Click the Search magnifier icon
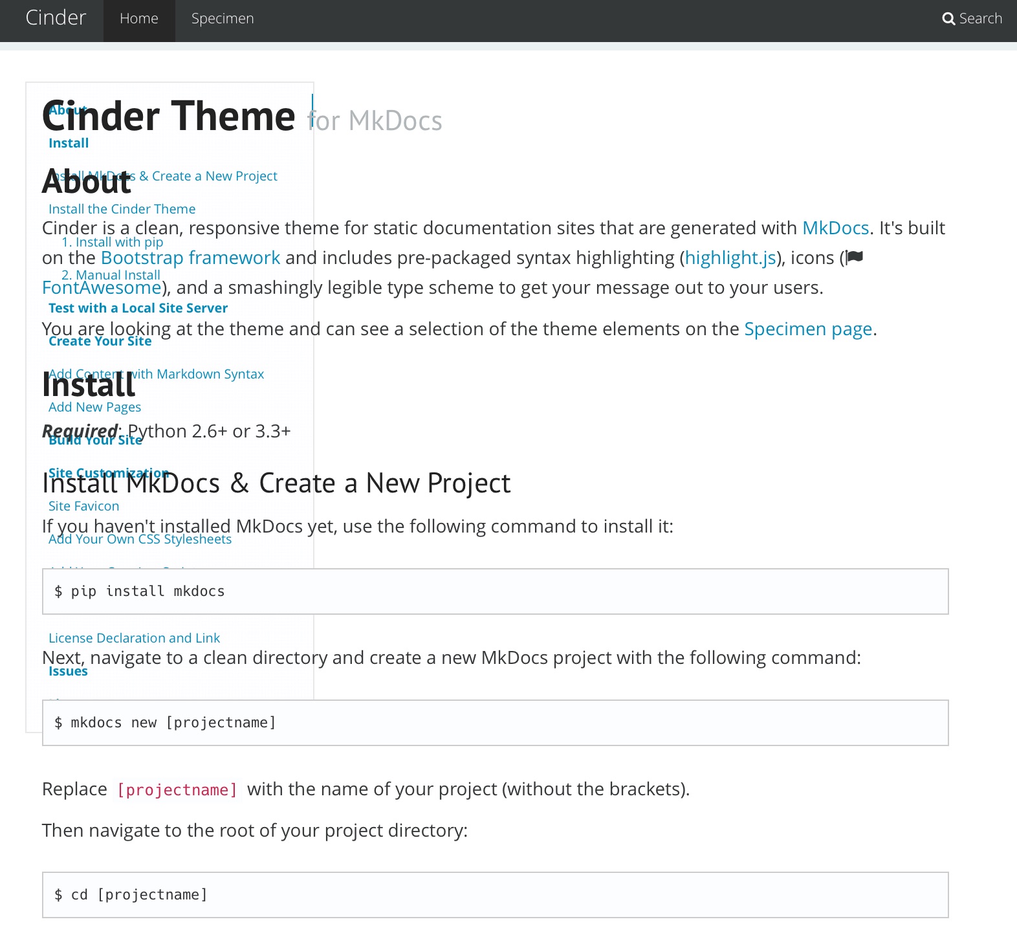This screenshot has height=937, width=1017. point(948,19)
